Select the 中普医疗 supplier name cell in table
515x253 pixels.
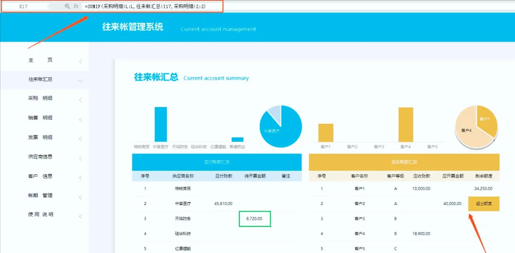(183, 204)
